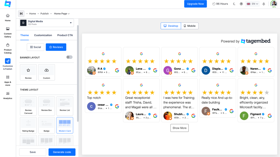This screenshot has height=157, width=280.
Task: Click Google icon on Figment's review
Action: pyautogui.click(x=270, y=116)
